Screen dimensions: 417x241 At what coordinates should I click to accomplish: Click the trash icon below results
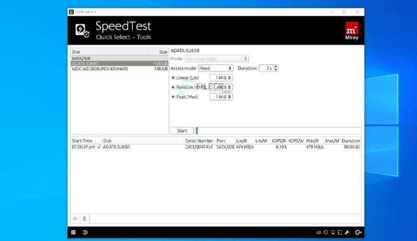pos(85,219)
